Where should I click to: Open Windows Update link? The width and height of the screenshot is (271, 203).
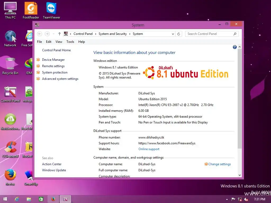point(54,170)
